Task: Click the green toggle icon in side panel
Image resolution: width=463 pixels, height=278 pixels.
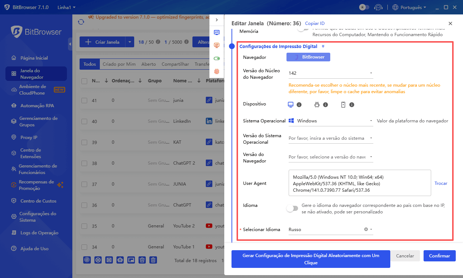Action: click(x=217, y=58)
